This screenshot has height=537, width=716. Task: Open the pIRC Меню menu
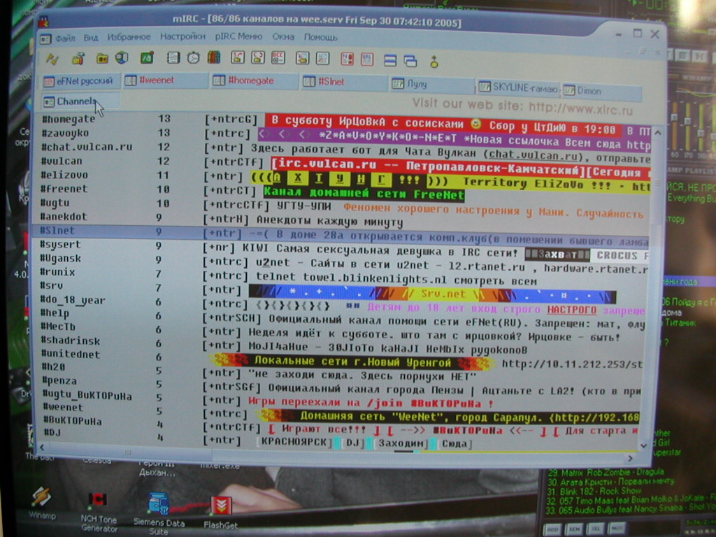click(x=239, y=36)
